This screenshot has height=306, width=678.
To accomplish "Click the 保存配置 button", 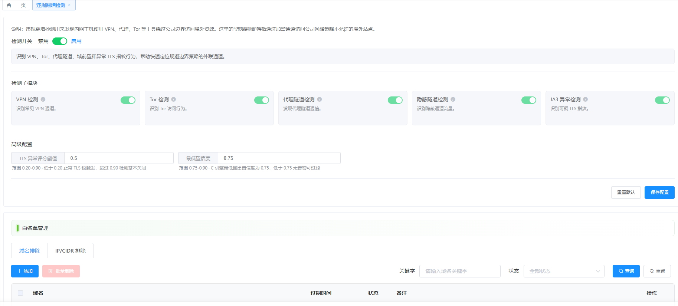I will pos(659,193).
